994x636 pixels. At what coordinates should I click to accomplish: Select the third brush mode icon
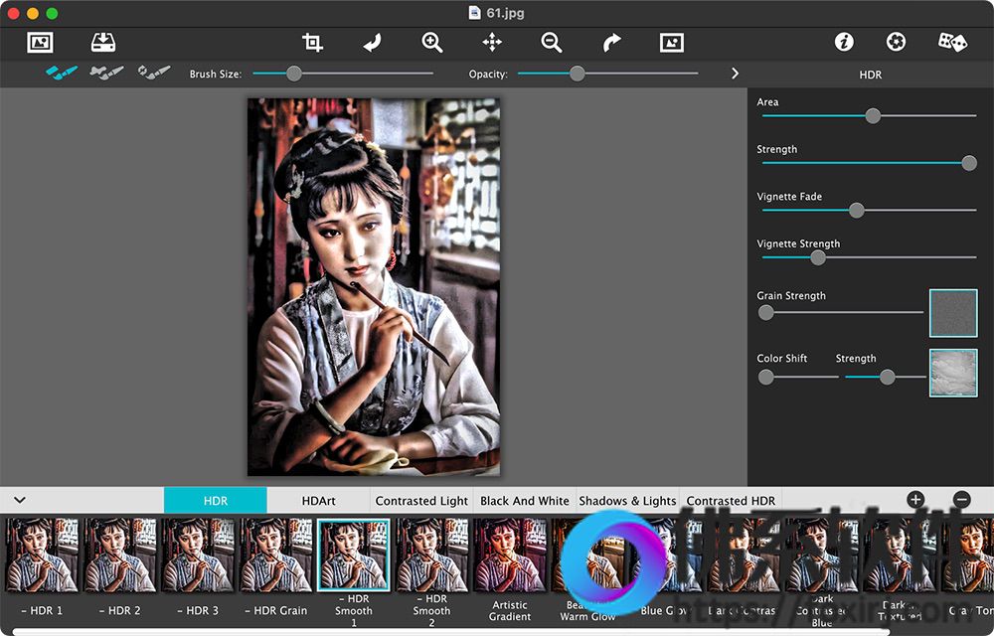point(154,73)
